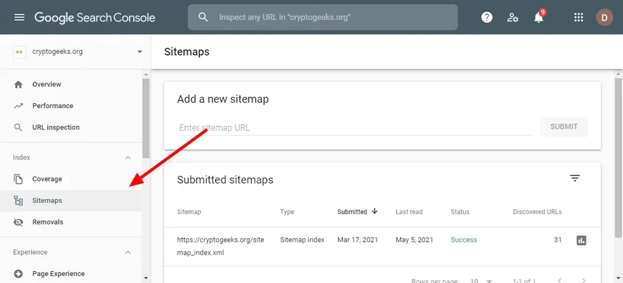This screenshot has height=283, width=623.
Task: Open the cryptogeeks.org property dropdown
Action: 139,52
